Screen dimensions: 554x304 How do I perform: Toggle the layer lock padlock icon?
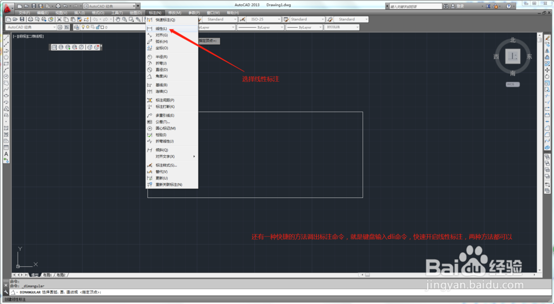coord(98,27)
